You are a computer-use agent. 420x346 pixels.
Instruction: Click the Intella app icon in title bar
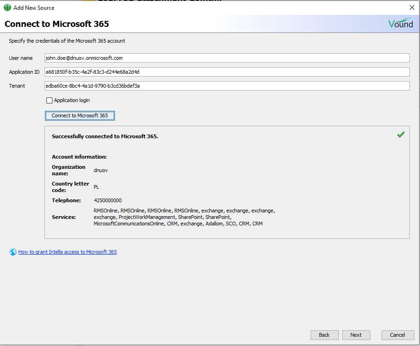click(7, 7)
